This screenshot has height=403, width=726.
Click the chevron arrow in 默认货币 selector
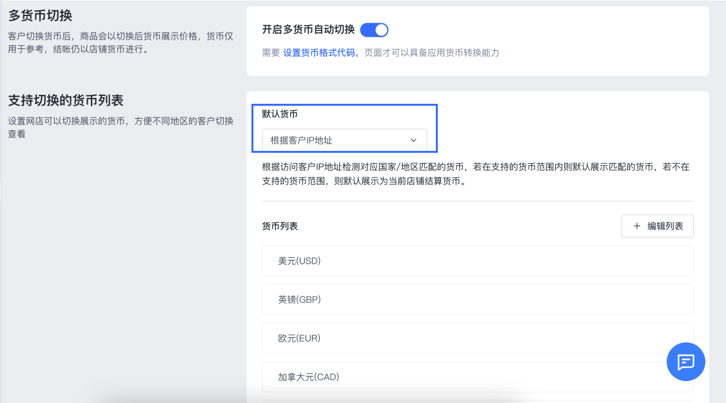coord(414,140)
